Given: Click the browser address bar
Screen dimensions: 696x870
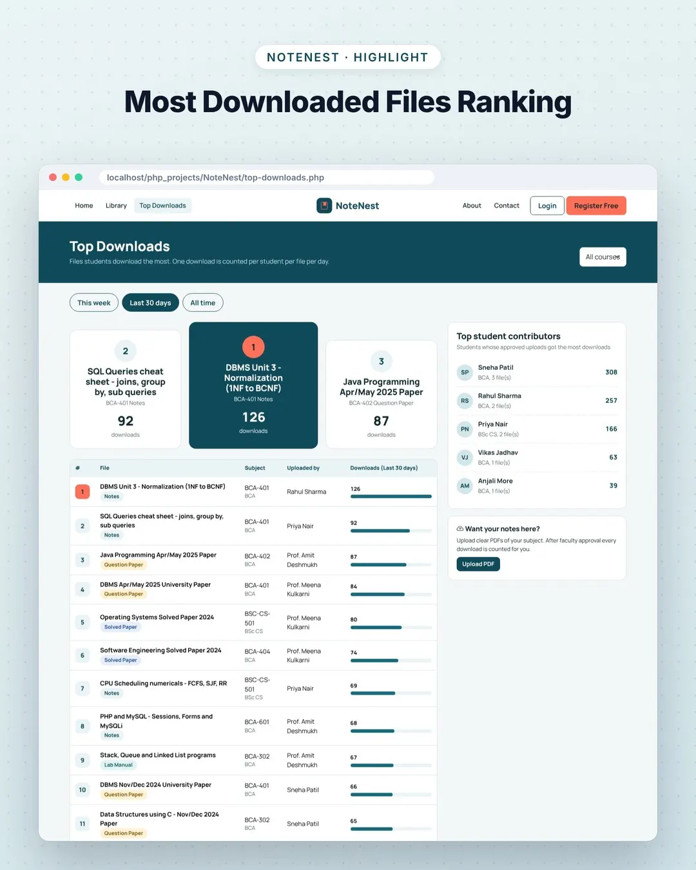Looking at the screenshot, I should 267,177.
